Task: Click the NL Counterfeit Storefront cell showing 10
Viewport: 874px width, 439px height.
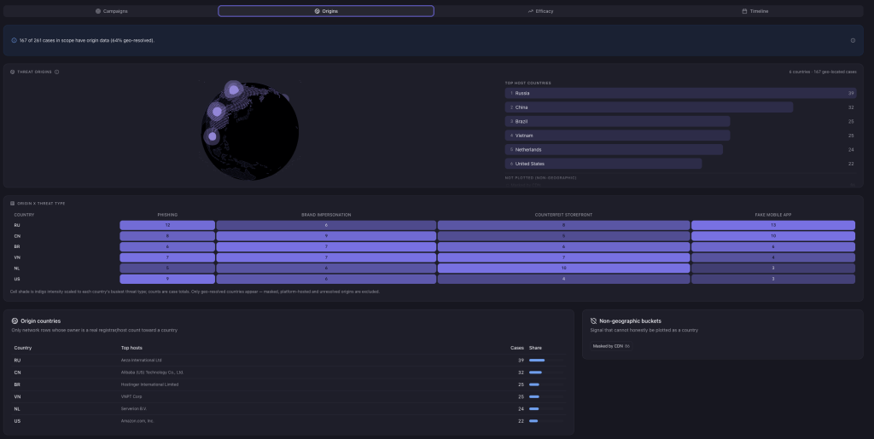Action: [x=563, y=269]
